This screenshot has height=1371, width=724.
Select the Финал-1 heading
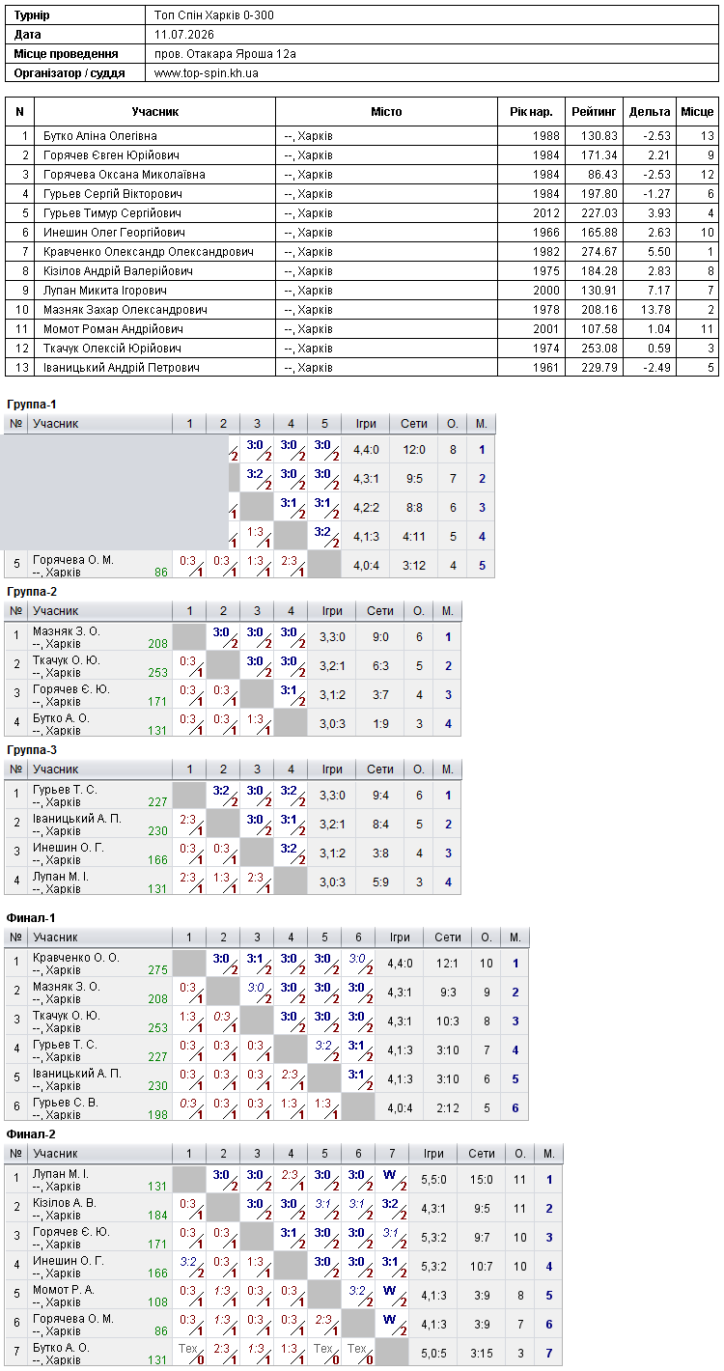pyautogui.click(x=31, y=917)
